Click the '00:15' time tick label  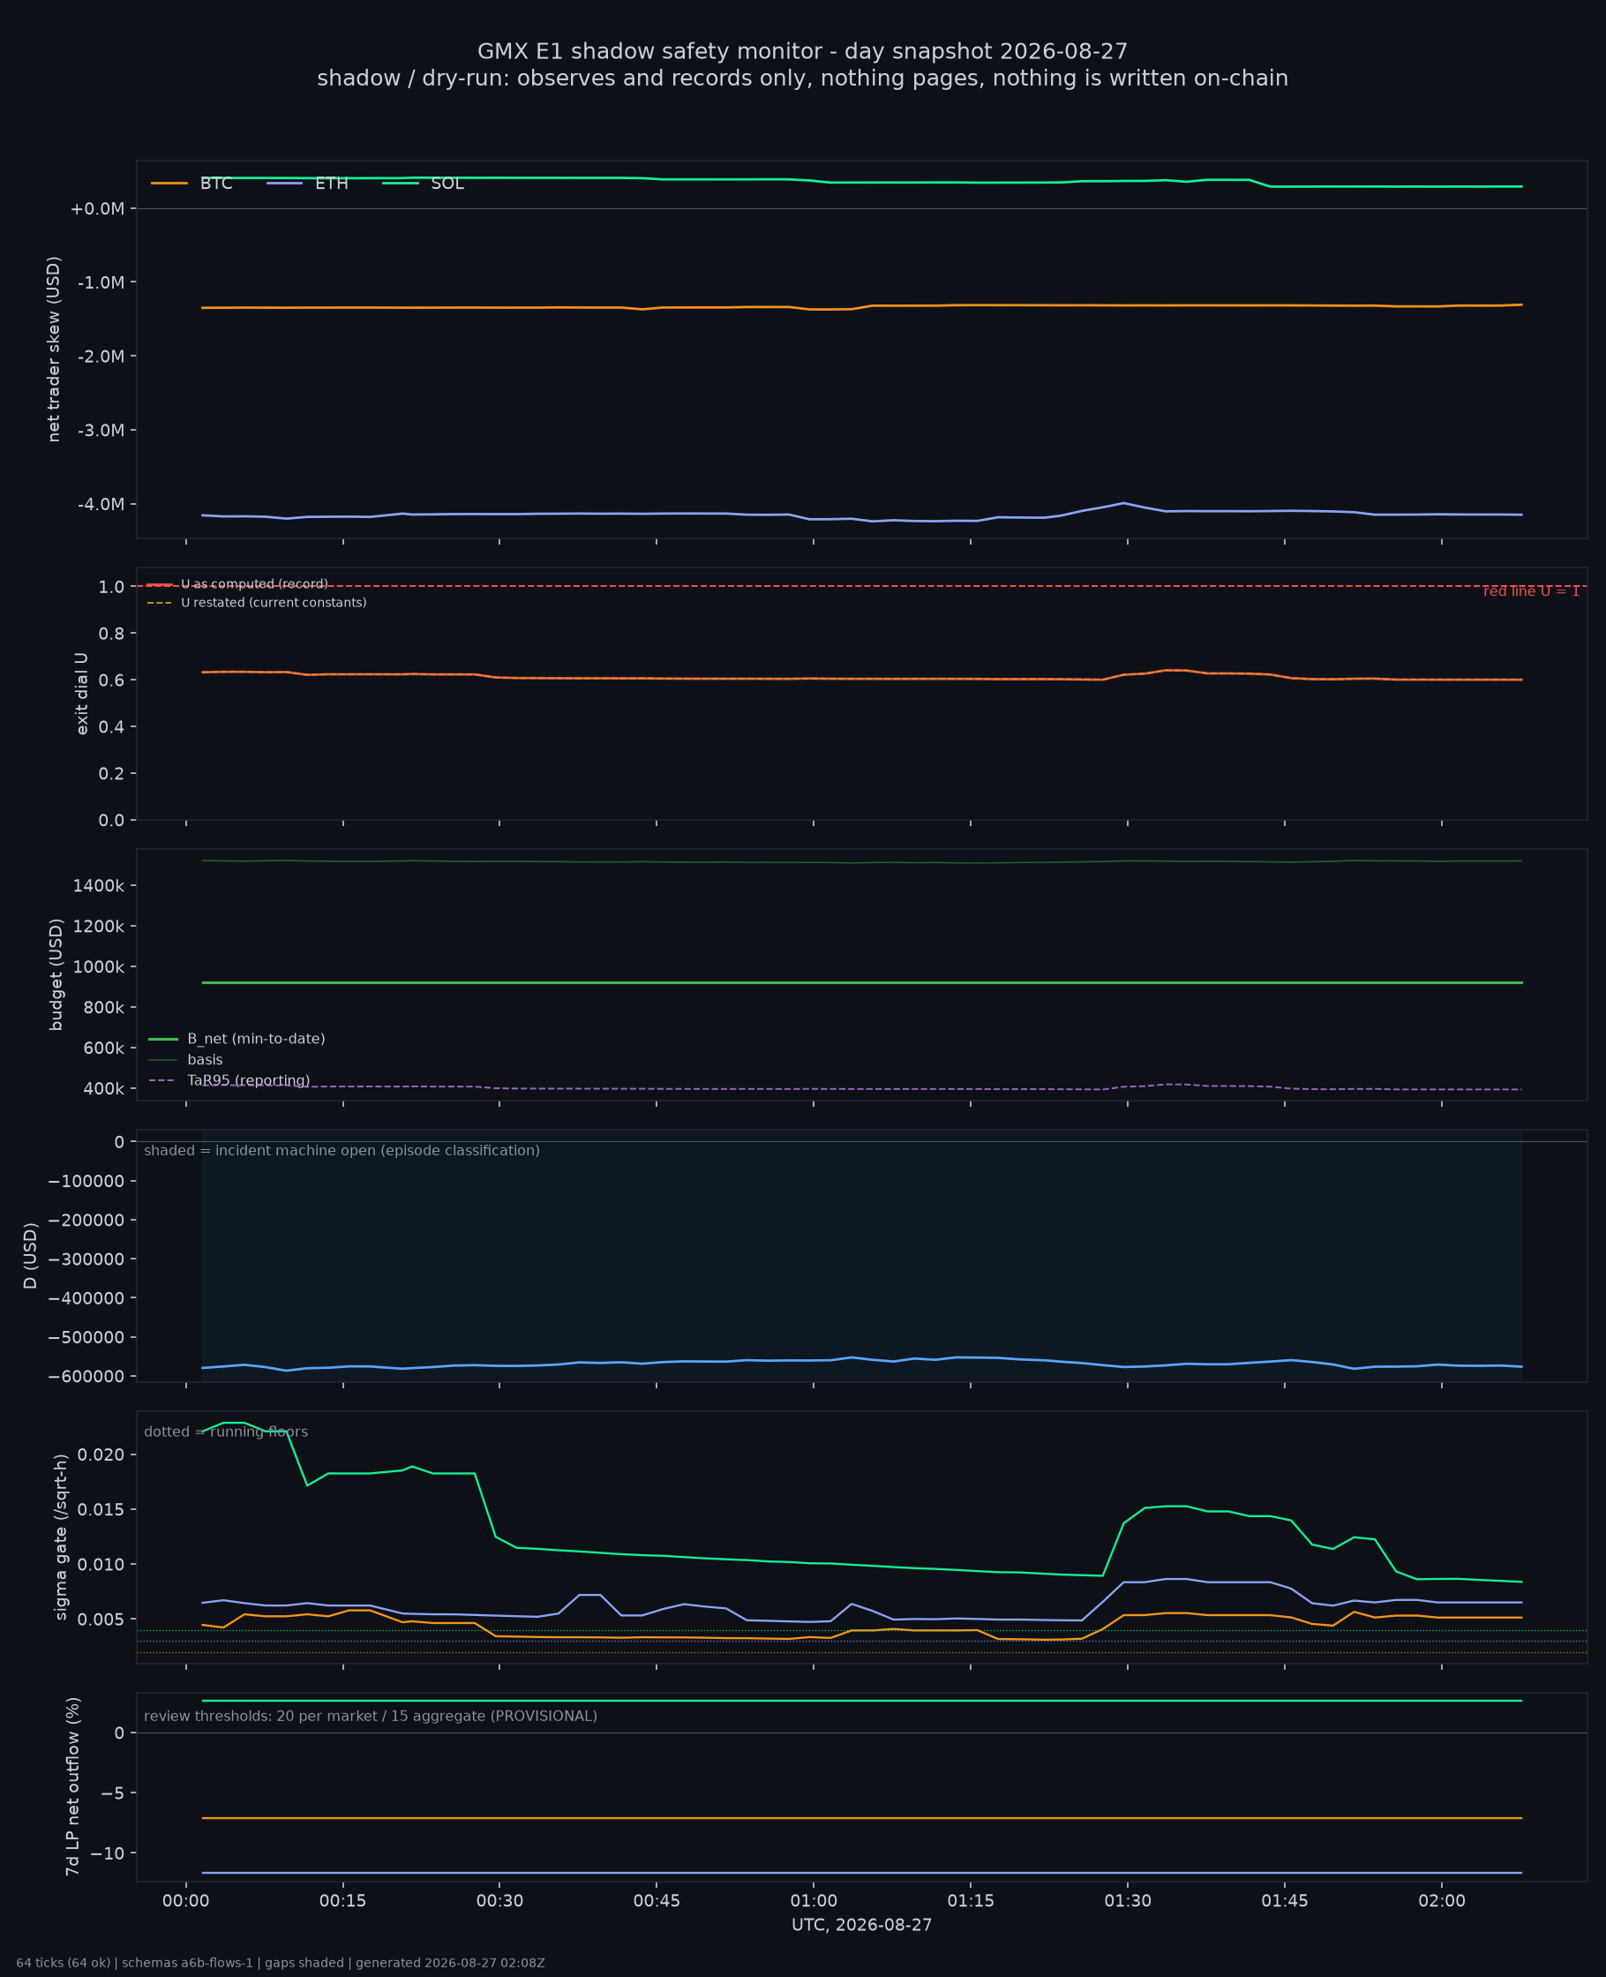[343, 1902]
